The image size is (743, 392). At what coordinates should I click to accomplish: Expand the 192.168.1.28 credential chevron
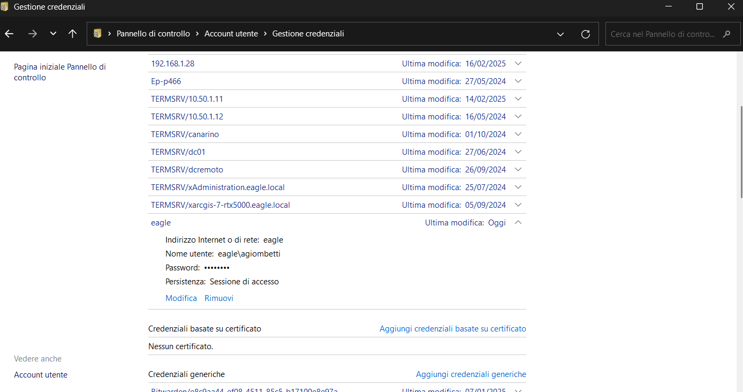518,64
